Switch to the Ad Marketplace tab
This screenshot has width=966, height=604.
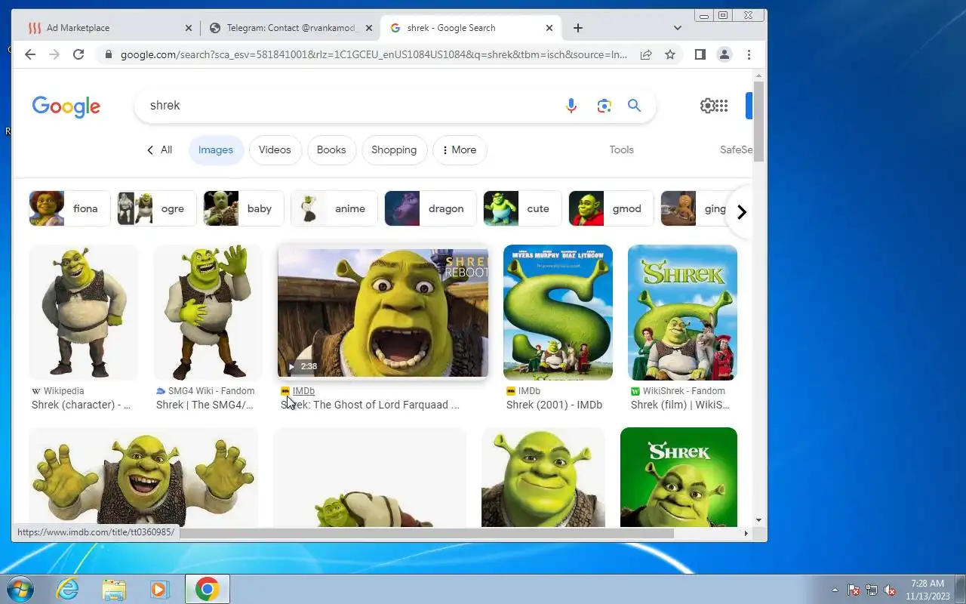click(109, 28)
